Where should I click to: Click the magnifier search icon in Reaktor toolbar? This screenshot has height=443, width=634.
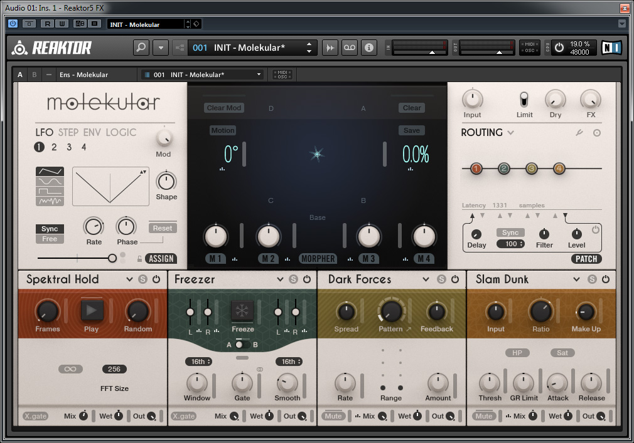(141, 48)
